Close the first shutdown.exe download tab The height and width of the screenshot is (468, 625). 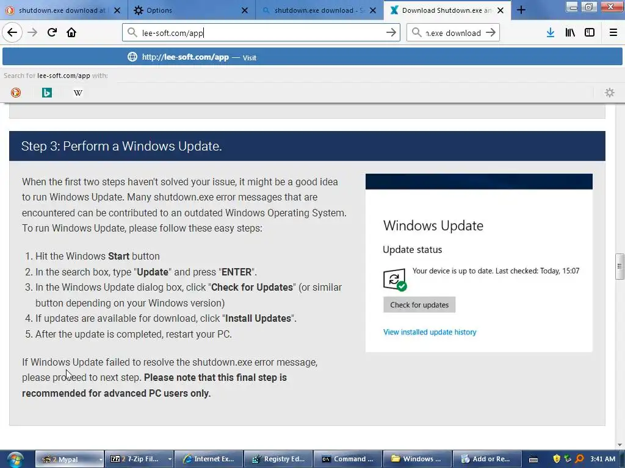[117, 10]
